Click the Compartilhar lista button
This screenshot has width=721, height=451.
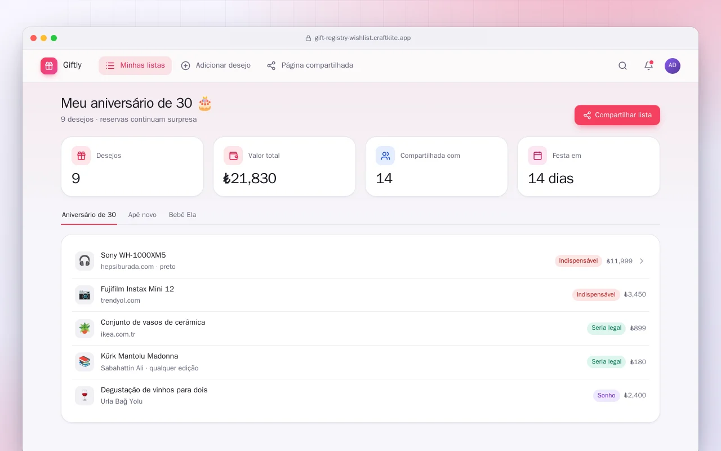pos(617,115)
